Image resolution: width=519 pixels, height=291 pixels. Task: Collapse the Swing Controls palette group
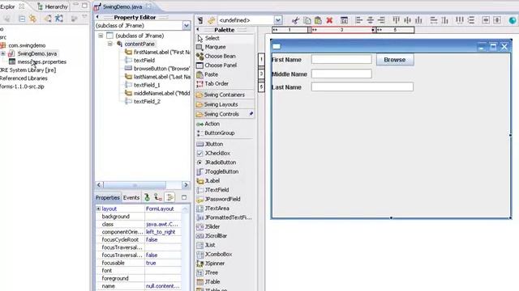pos(225,114)
